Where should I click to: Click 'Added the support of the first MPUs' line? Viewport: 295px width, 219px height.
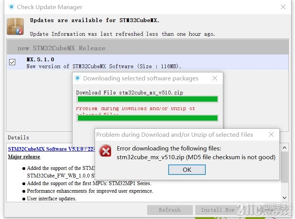[x=89, y=183]
